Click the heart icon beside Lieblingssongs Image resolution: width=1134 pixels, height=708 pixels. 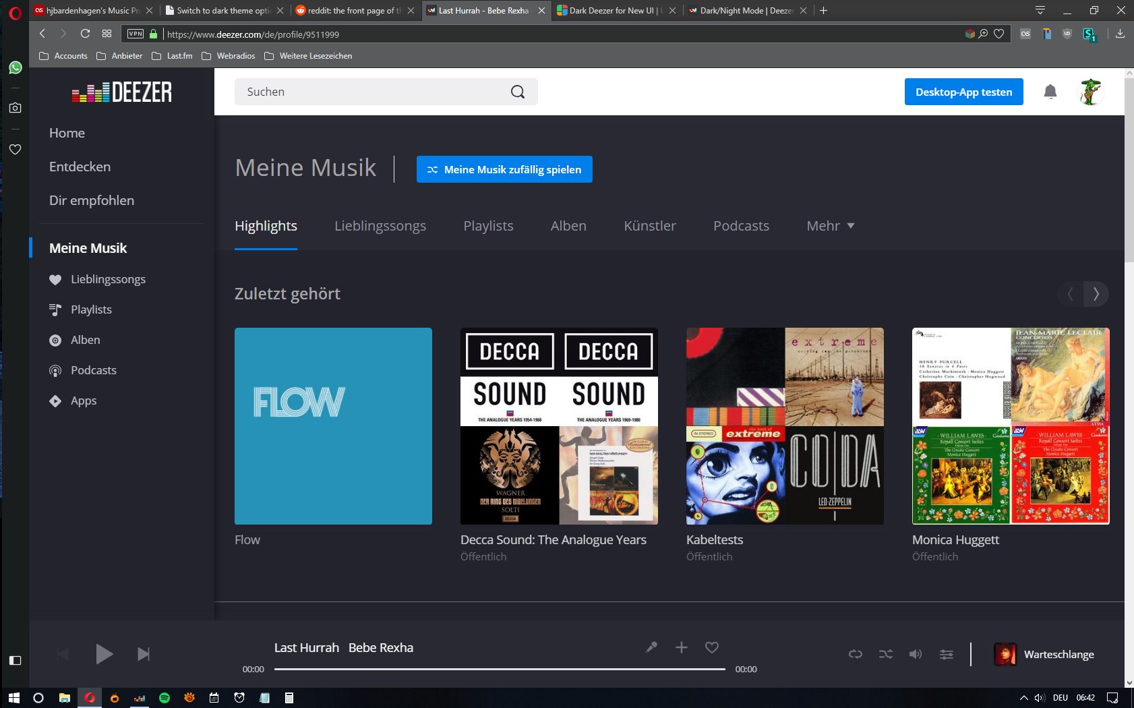[x=55, y=279]
